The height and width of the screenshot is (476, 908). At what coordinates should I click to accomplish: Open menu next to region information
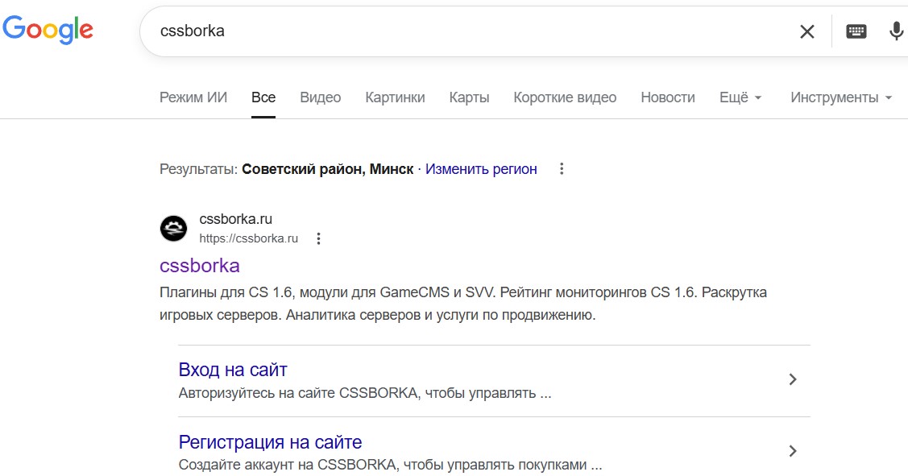(x=562, y=169)
